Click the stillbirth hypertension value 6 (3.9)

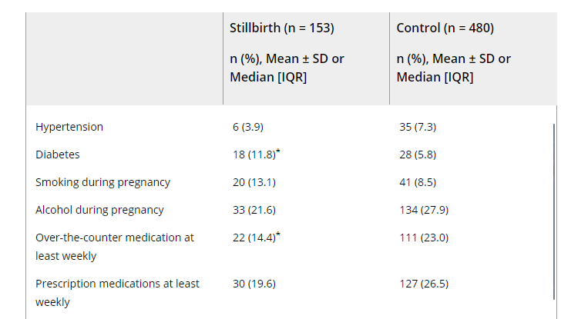tap(251, 127)
